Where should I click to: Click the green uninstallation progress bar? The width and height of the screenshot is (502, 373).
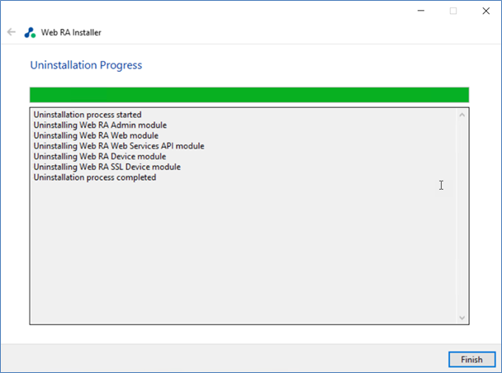[249, 95]
